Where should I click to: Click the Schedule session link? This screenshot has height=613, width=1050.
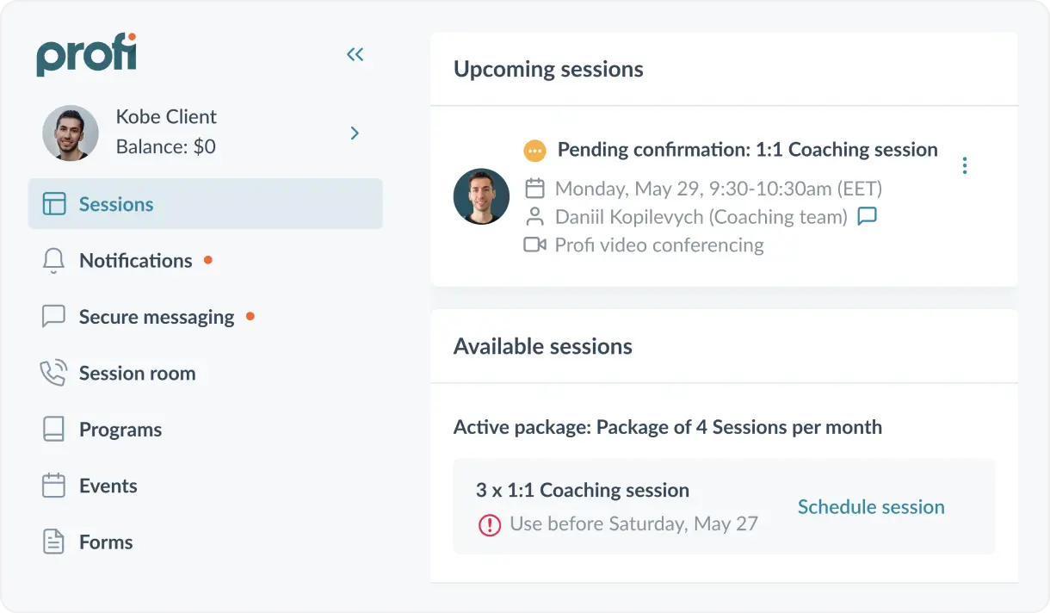click(871, 507)
